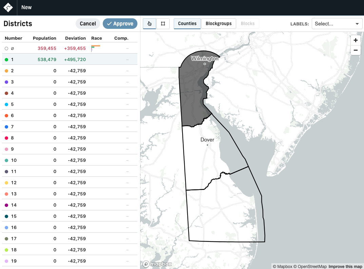Screen dimensions: 364x269
Task: Click the Wilmington city dot marker
Action: coord(205,63)
